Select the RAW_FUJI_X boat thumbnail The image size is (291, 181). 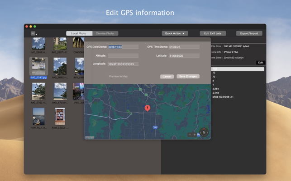38,117
